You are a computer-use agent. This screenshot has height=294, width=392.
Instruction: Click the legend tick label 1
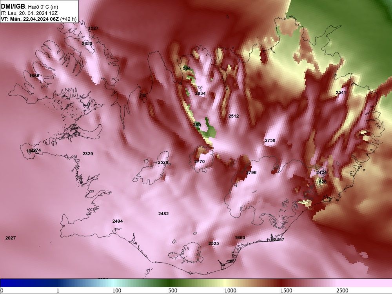click(x=58, y=290)
